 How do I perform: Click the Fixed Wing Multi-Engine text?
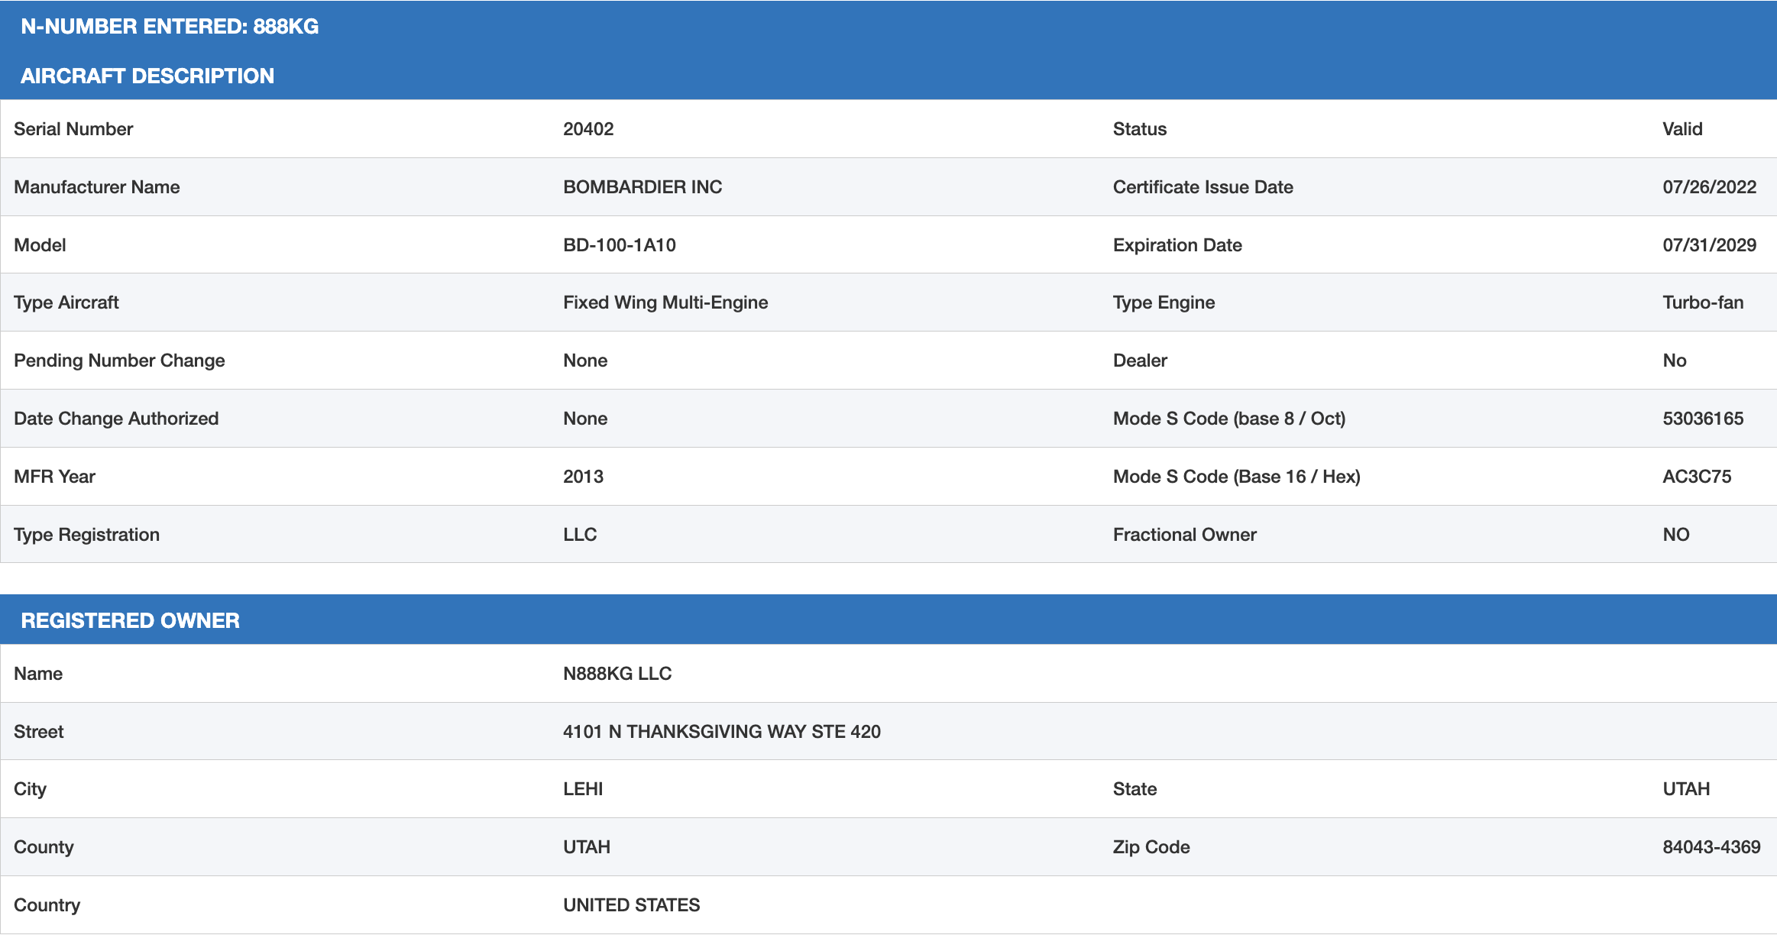pos(665,302)
